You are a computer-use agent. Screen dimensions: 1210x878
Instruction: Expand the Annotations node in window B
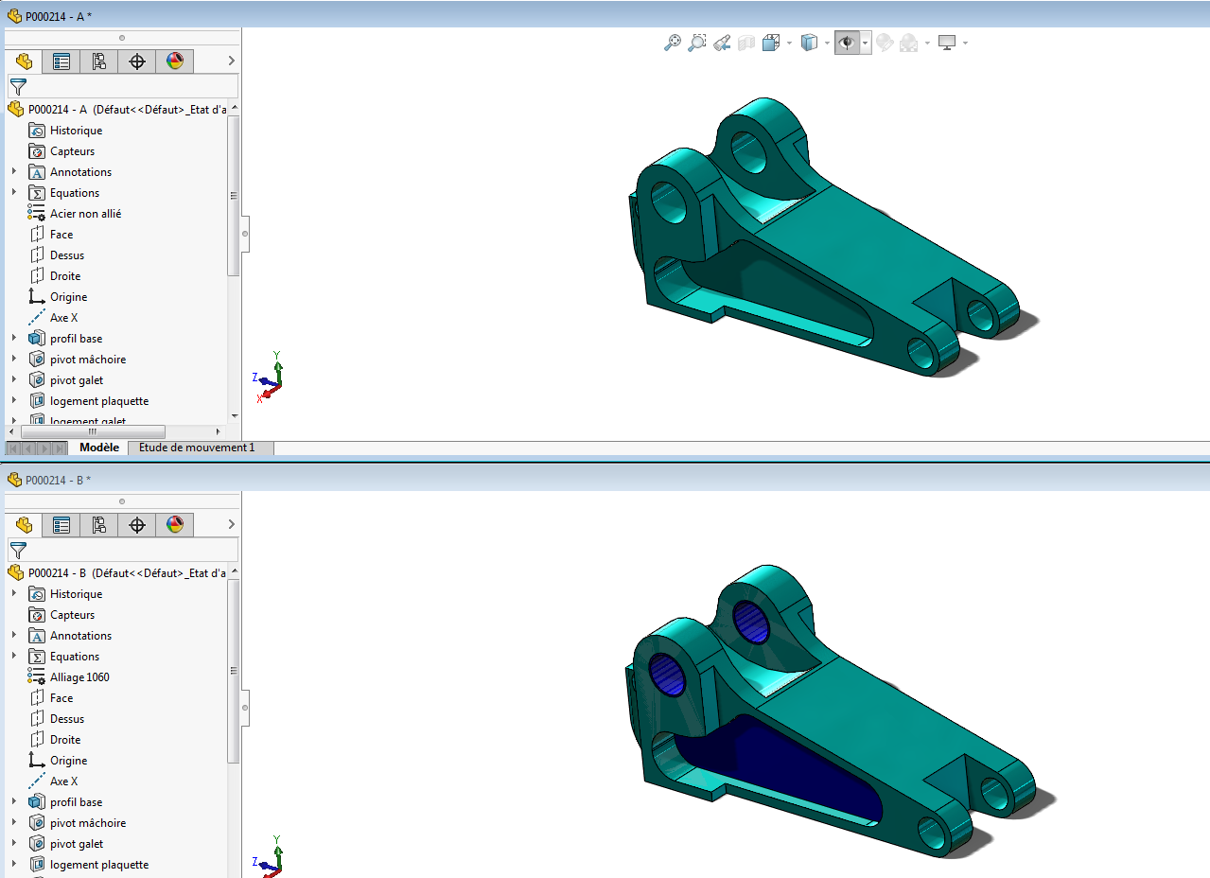tap(14, 636)
